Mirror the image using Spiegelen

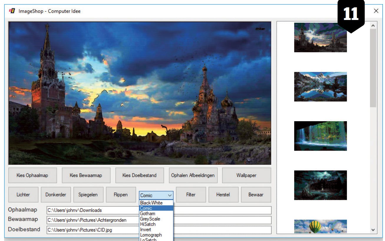coord(88,194)
